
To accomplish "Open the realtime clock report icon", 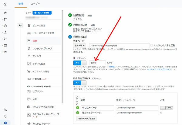I will 5,26.
